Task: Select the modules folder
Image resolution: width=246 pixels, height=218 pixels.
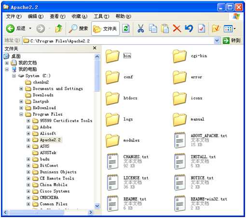Action: point(123,140)
